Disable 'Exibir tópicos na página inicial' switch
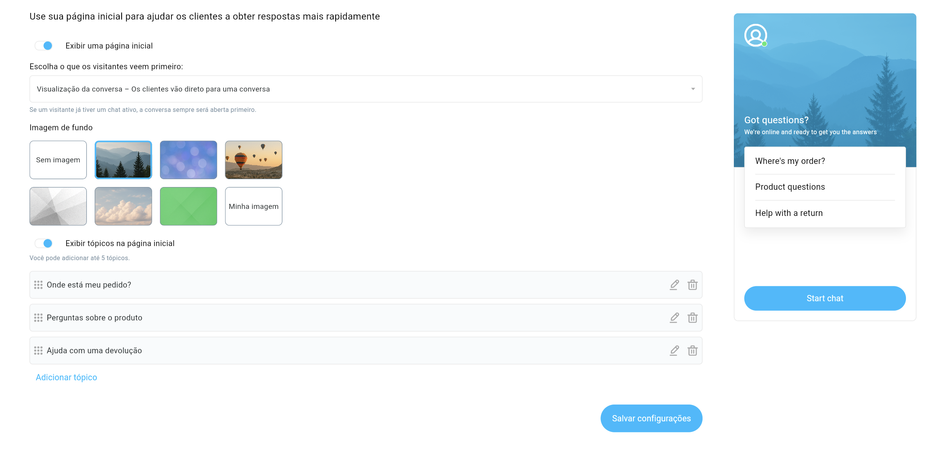931x464 pixels. (44, 243)
